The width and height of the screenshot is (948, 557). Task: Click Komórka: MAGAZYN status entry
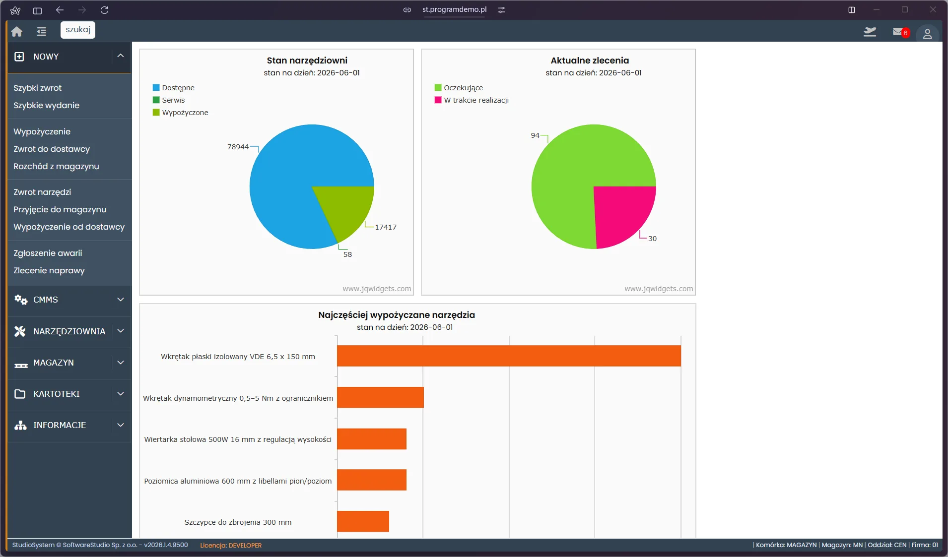click(786, 545)
